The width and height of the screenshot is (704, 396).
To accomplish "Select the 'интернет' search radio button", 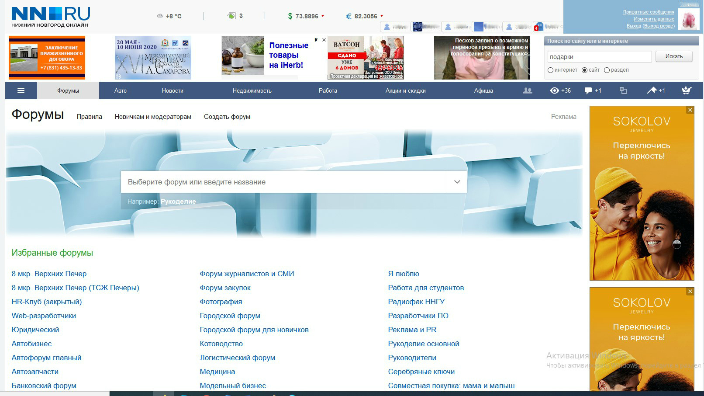I will coord(550,70).
